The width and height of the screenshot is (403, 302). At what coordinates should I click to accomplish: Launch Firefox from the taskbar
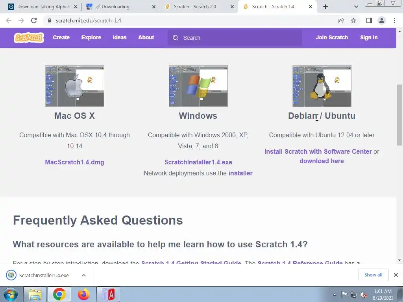coord(84,294)
